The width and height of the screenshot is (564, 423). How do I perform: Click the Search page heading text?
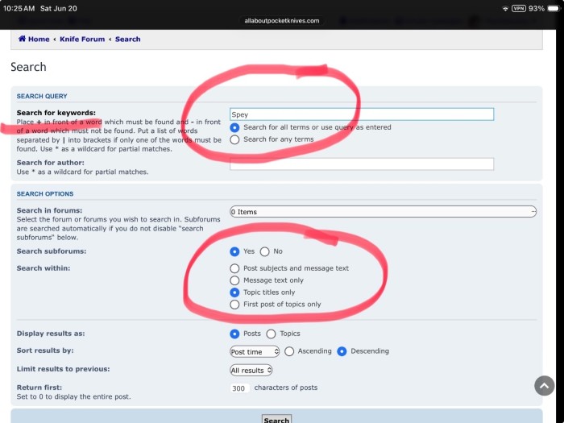tap(28, 67)
